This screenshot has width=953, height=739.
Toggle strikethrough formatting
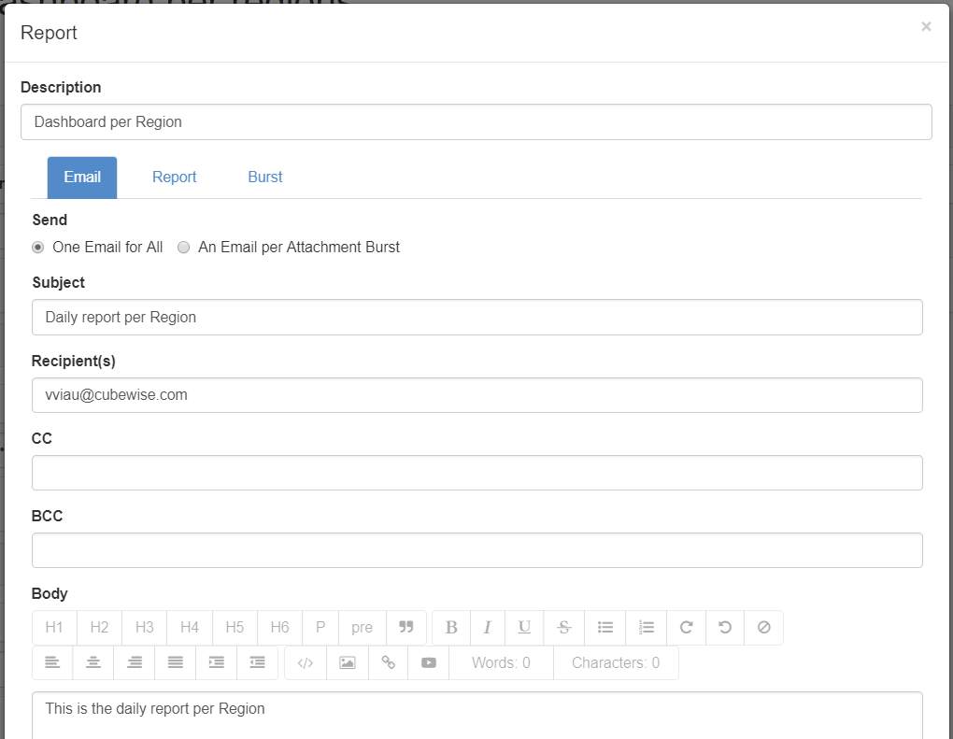coord(564,627)
